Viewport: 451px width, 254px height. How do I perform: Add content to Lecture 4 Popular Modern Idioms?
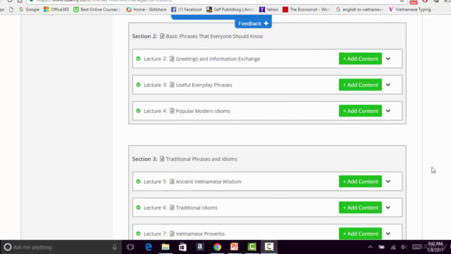click(x=360, y=111)
